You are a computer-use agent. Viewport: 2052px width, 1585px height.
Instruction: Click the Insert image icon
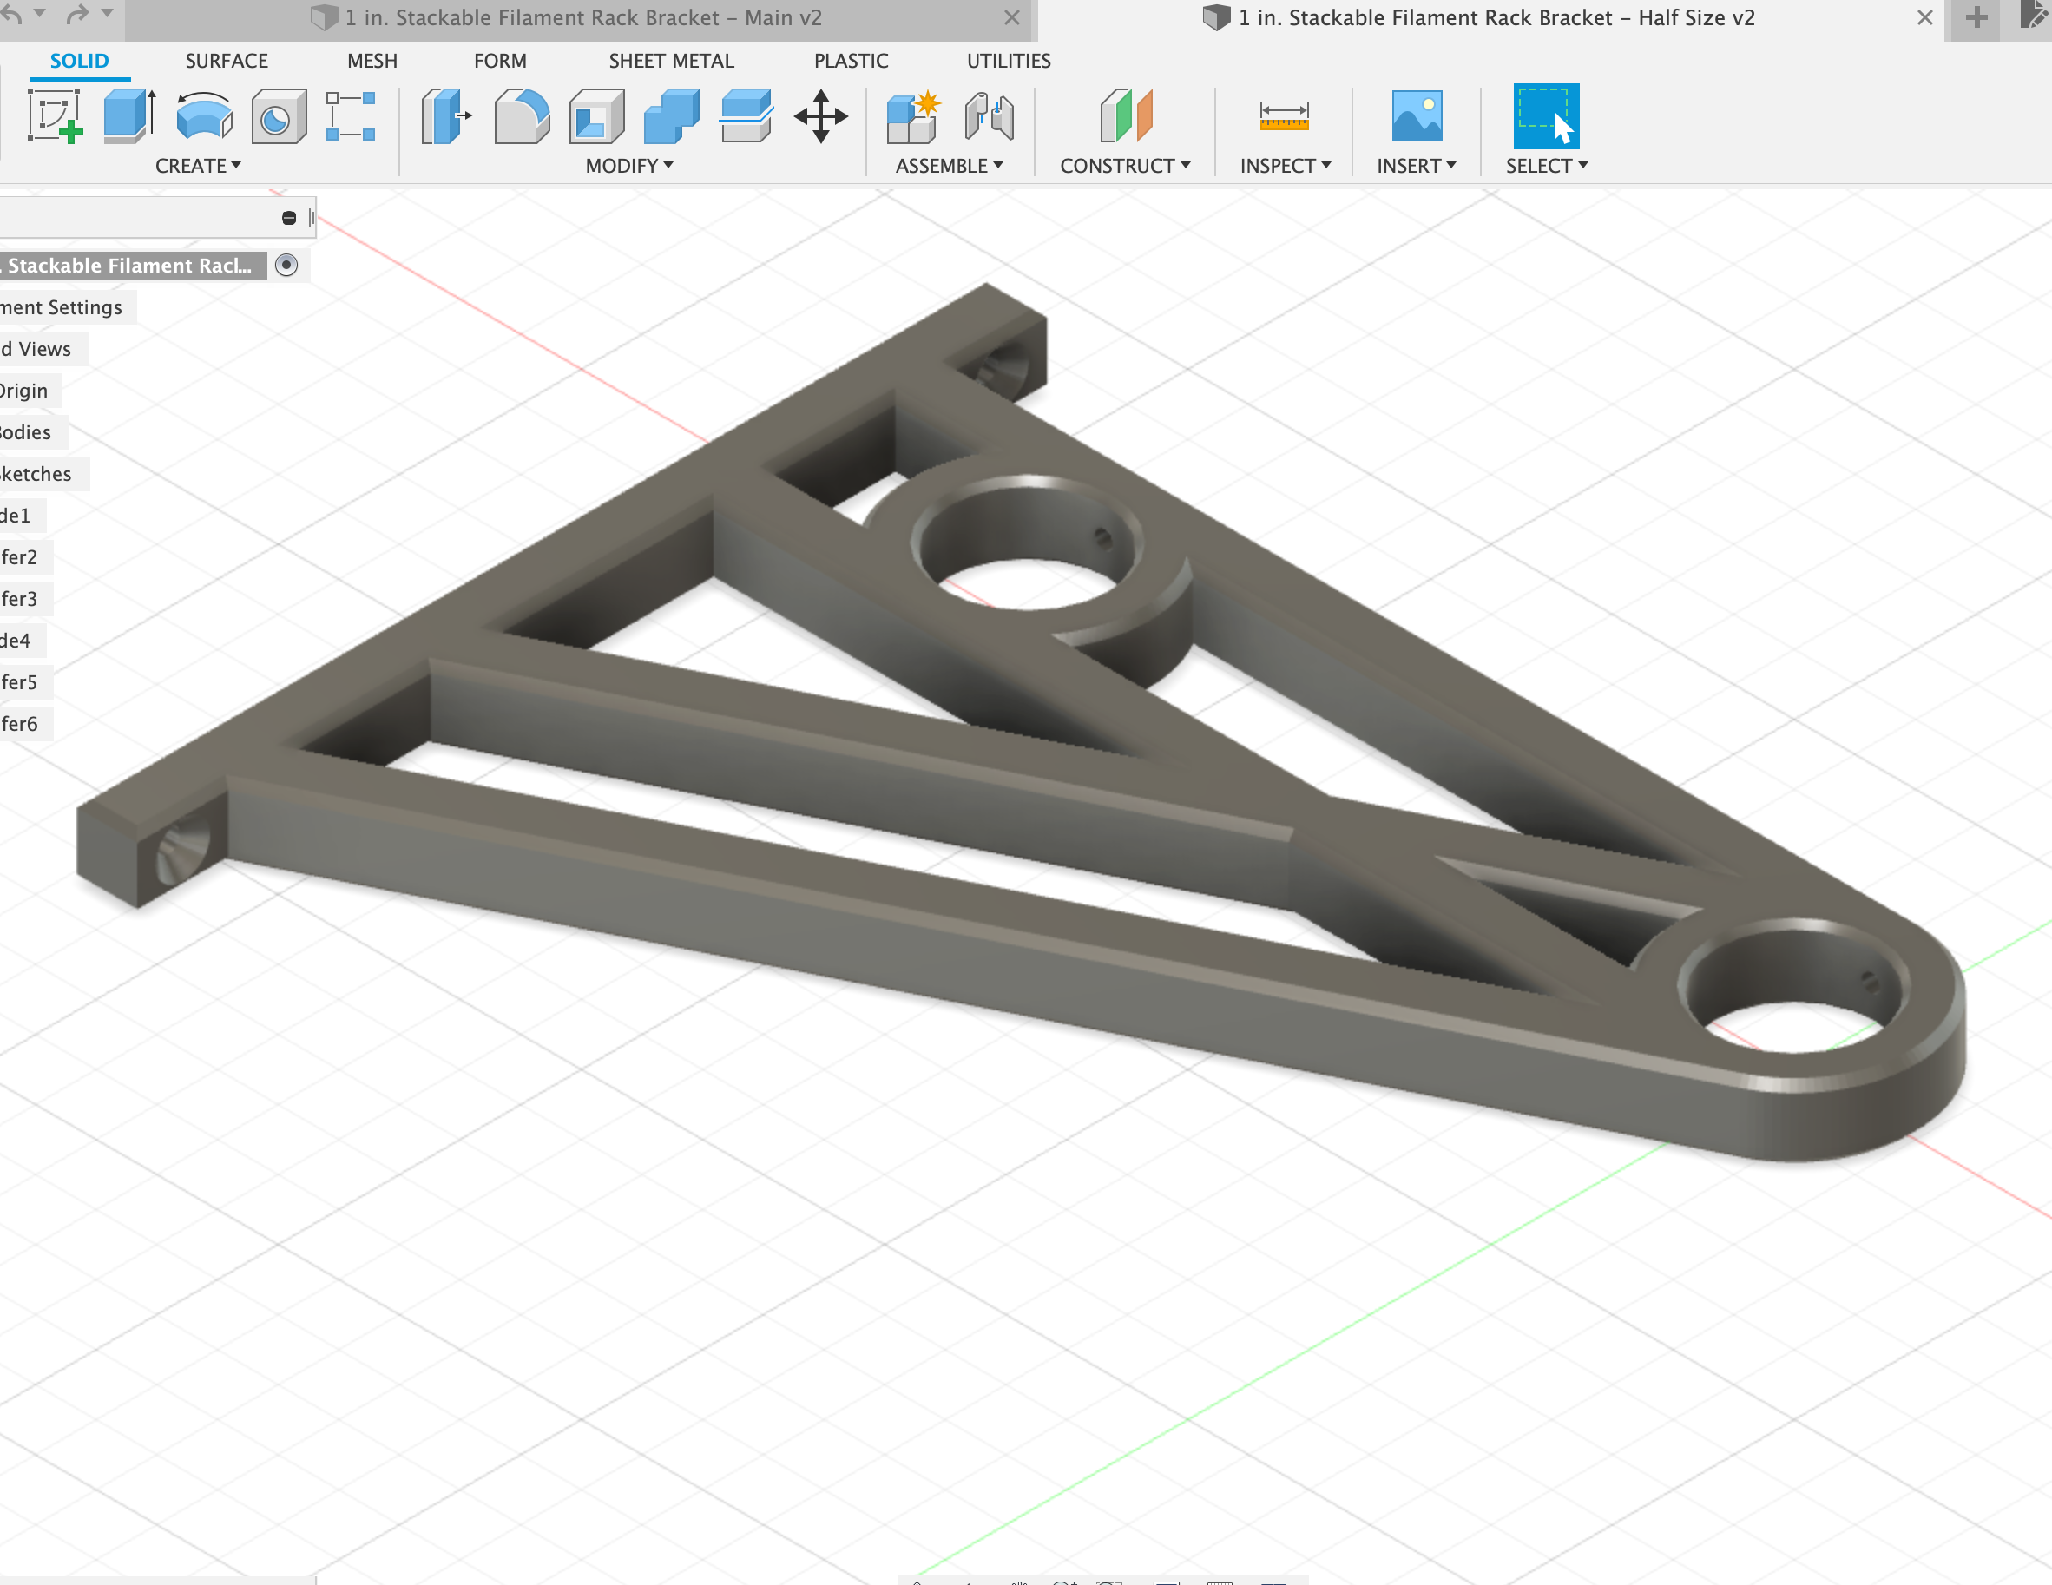point(1417,115)
